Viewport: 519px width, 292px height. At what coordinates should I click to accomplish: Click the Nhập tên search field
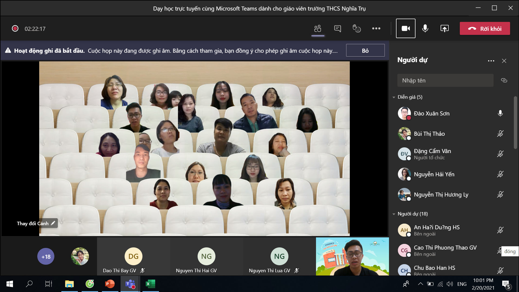[x=445, y=80]
